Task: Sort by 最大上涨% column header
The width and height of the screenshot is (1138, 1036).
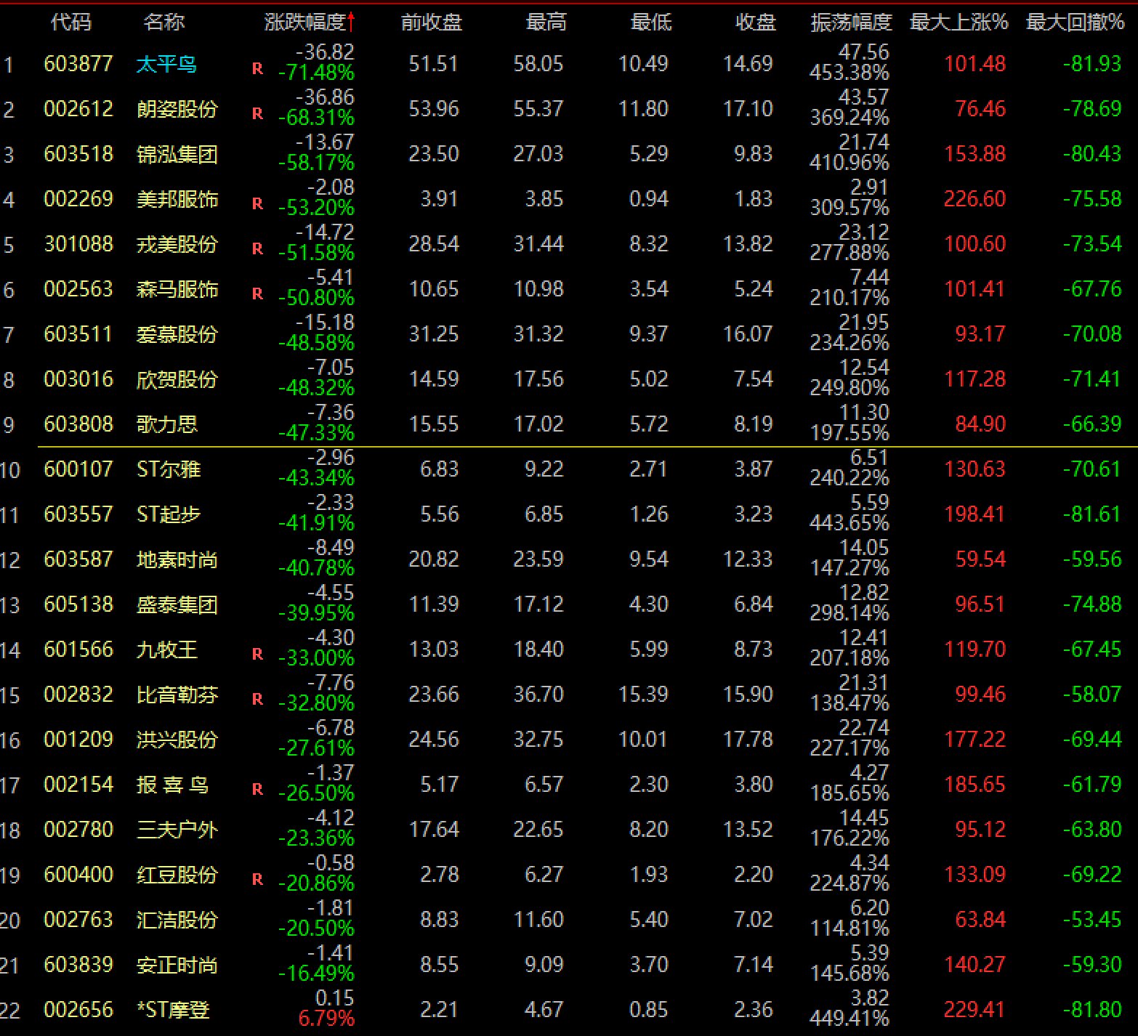Action: point(959,23)
